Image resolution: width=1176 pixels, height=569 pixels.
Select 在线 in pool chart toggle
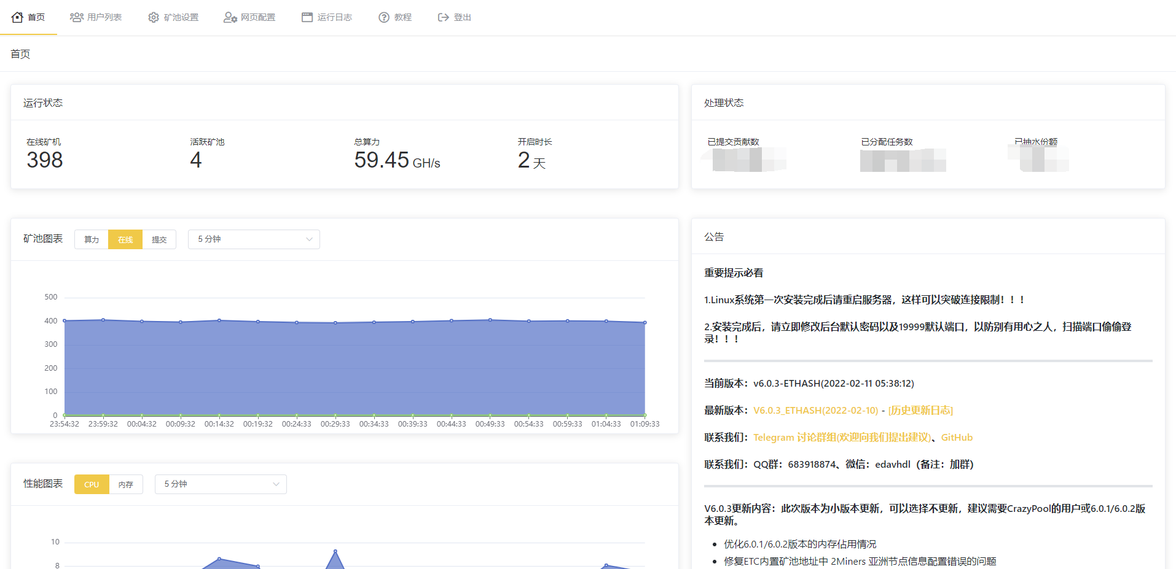tap(125, 239)
